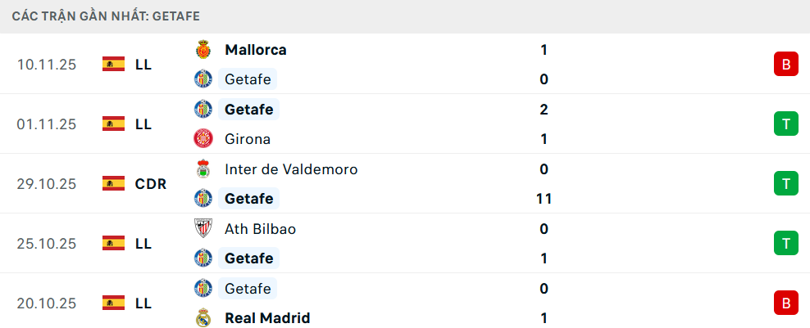Click the Mallorca club crest icon
Image resolution: width=810 pixels, height=328 pixels.
pyautogui.click(x=202, y=50)
